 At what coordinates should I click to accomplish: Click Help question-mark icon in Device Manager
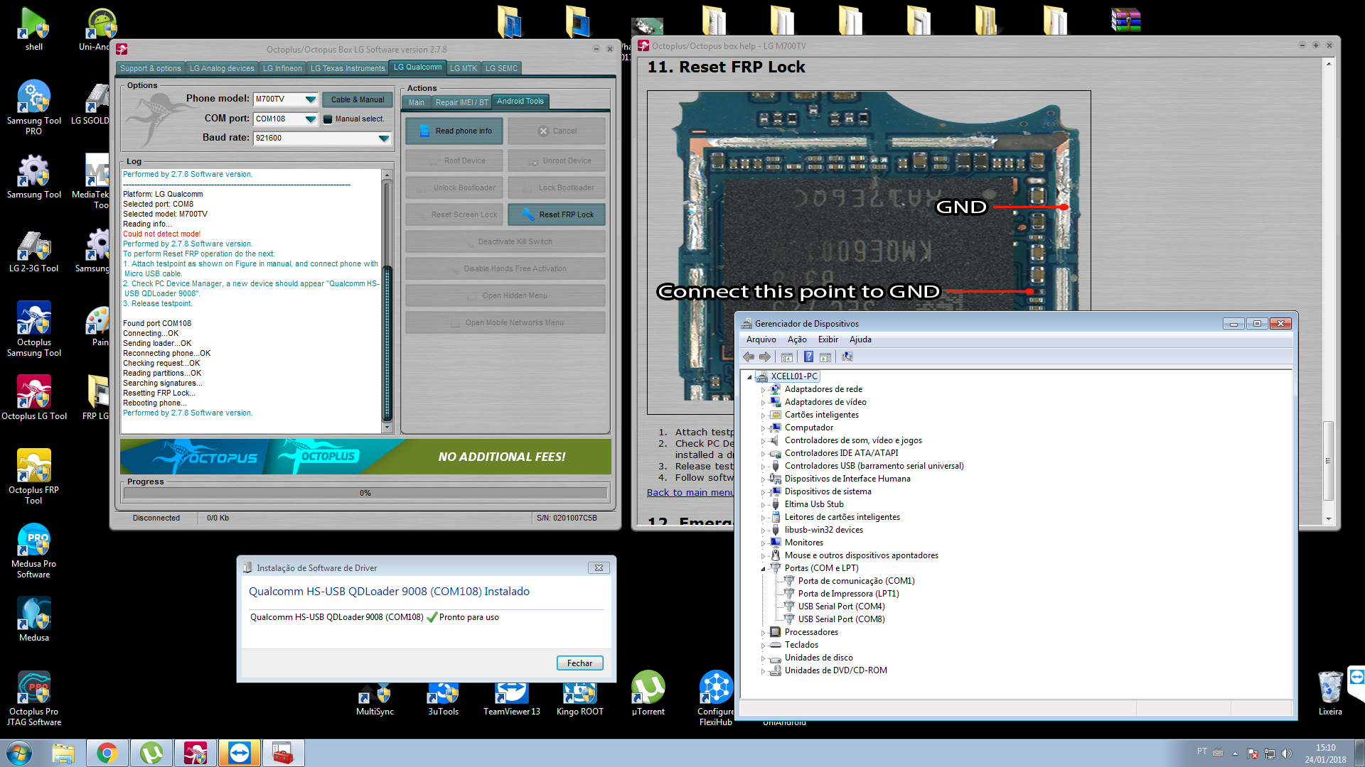click(x=808, y=357)
